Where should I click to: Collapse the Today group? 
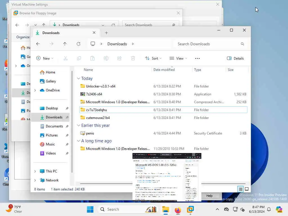point(79,78)
